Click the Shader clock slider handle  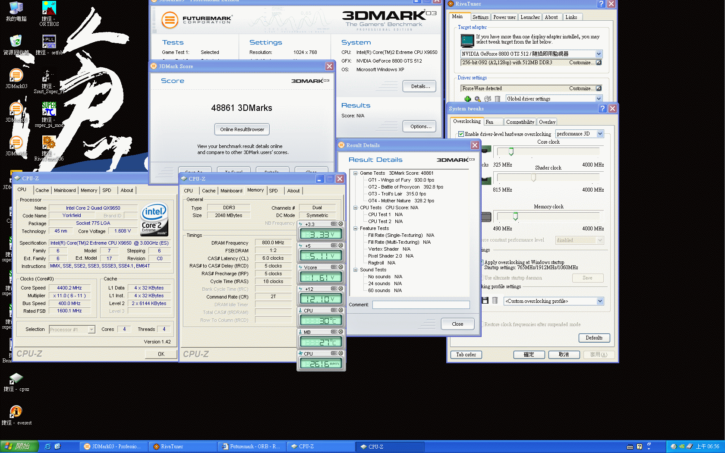click(x=533, y=177)
